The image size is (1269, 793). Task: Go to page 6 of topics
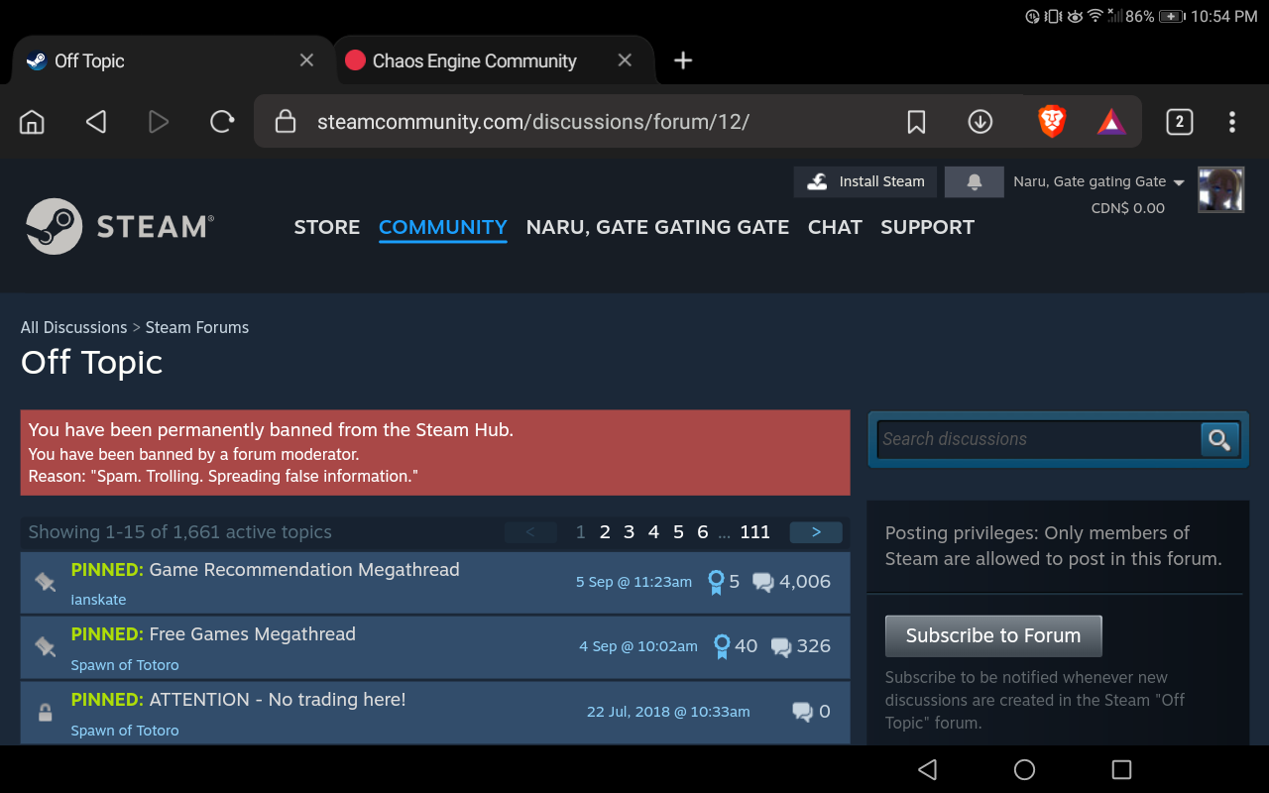click(x=702, y=532)
